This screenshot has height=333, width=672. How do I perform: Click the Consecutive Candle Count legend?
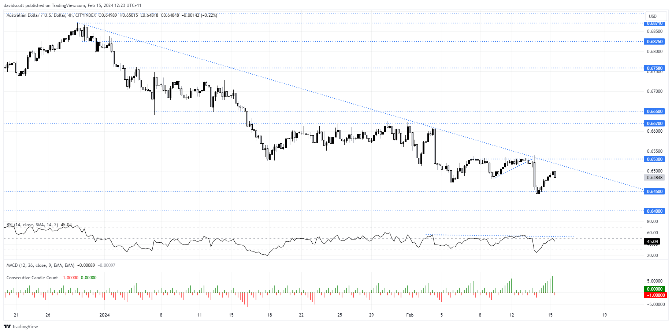(x=32, y=278)
